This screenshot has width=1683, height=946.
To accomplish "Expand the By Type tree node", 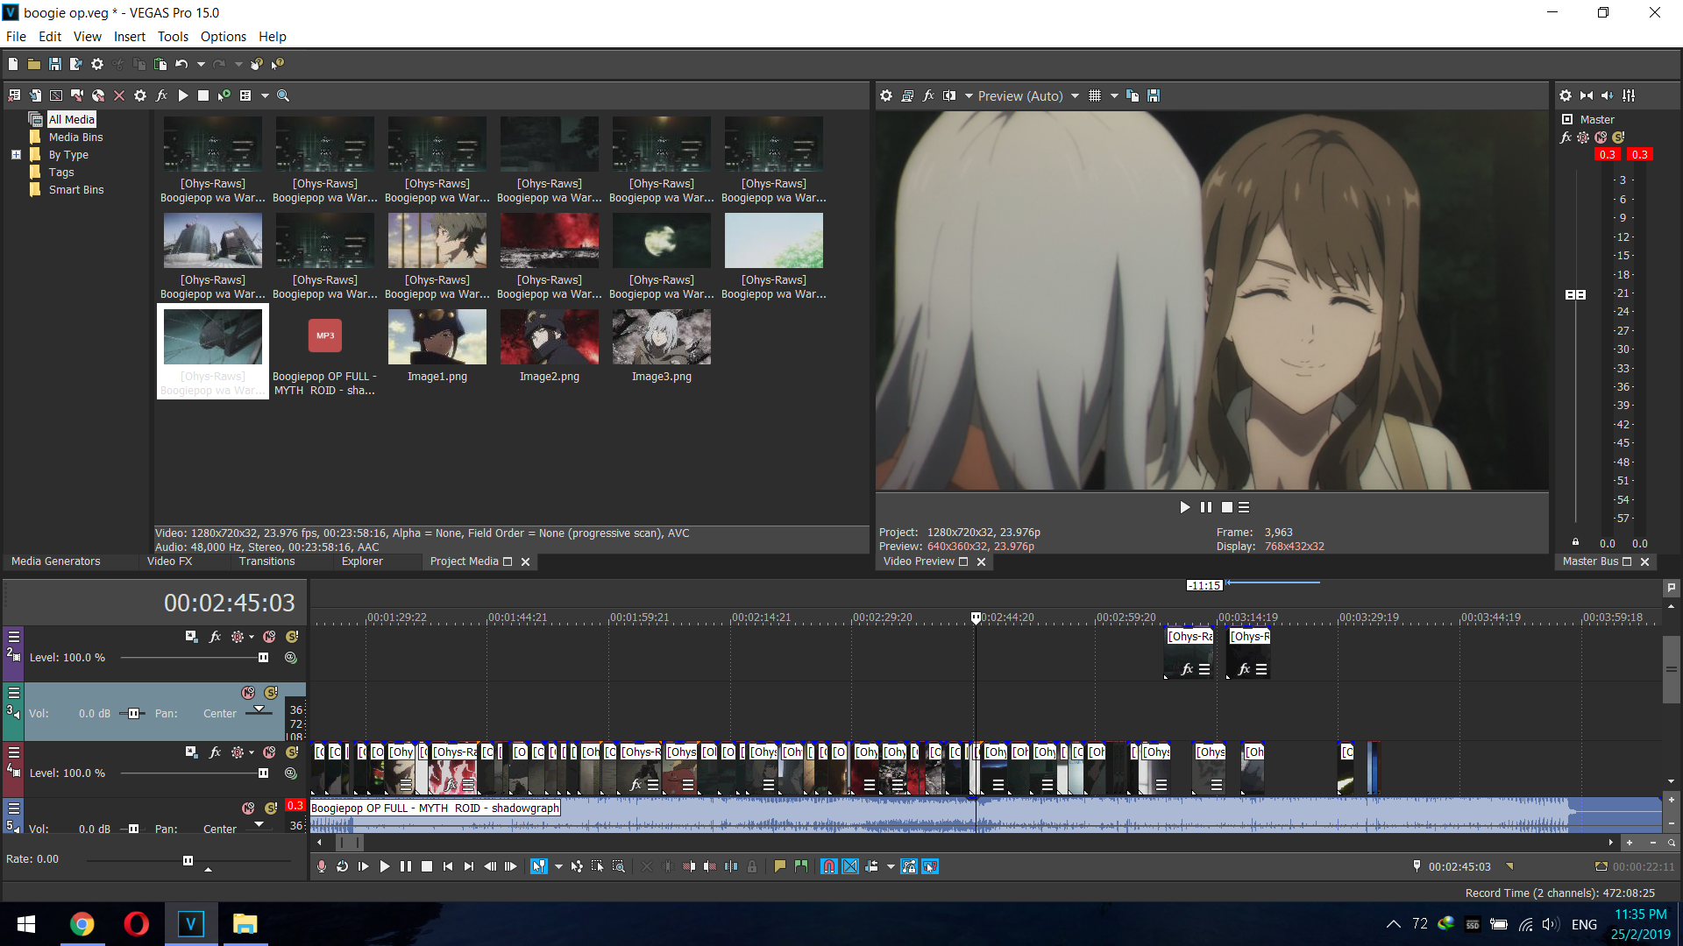I will [16, 155].
